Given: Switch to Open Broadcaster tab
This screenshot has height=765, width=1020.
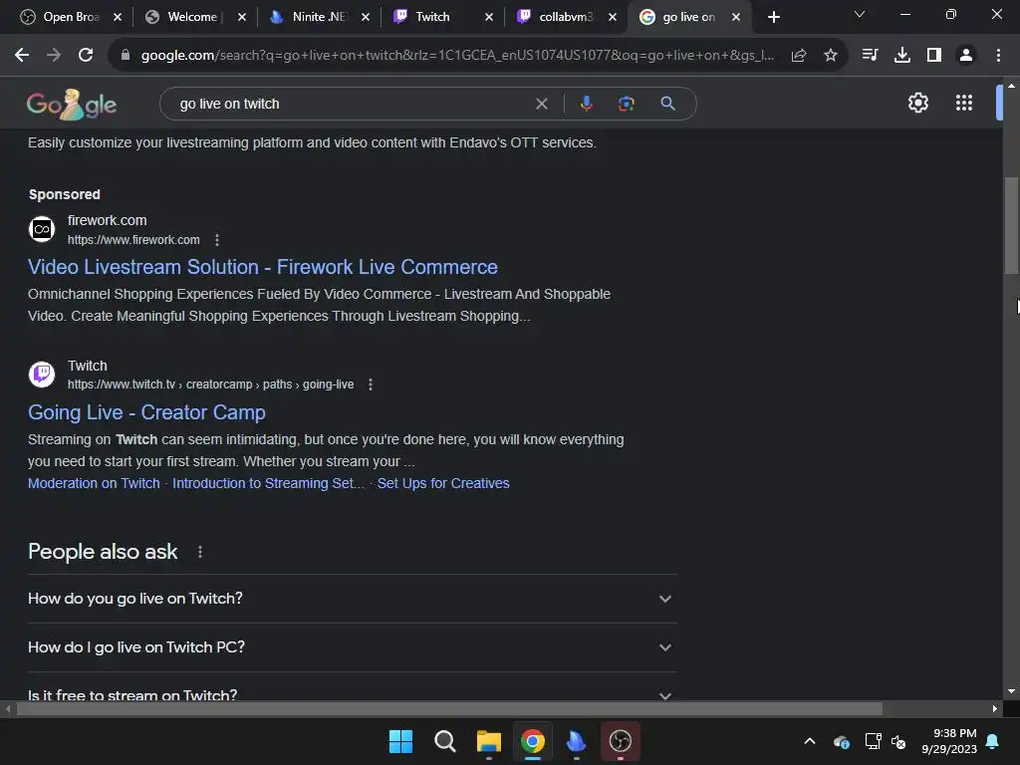Looking at the screenshot, I should (x=70, y=17).
